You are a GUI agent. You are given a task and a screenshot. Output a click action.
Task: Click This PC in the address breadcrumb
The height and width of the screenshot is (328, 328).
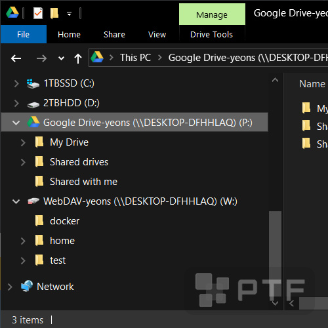135,58
